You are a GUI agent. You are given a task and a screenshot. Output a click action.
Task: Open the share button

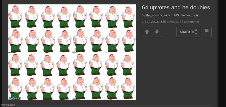(x=188, y=32)
